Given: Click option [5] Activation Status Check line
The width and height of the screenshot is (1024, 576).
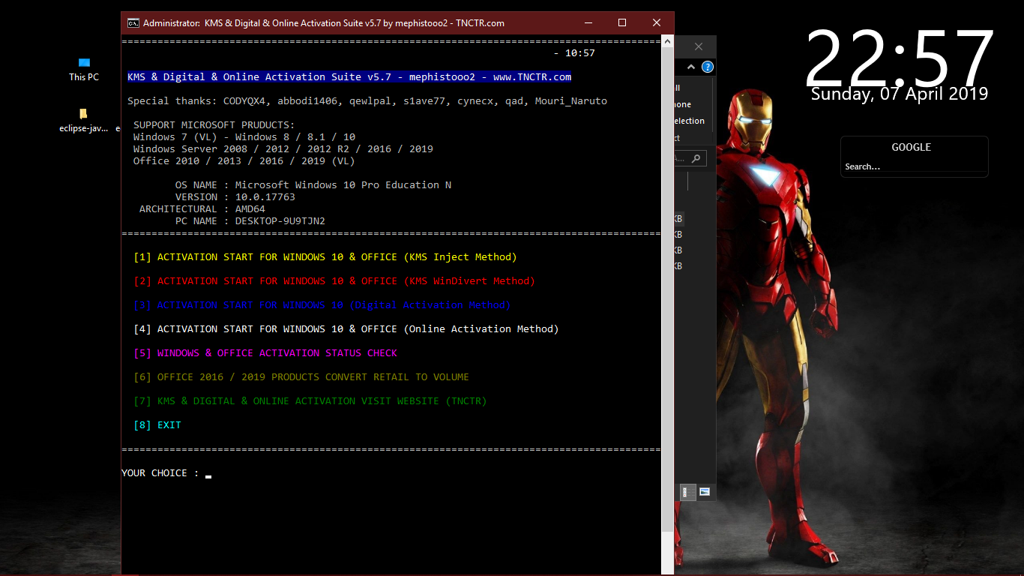Looking at the screenshot, I should 265,353.
